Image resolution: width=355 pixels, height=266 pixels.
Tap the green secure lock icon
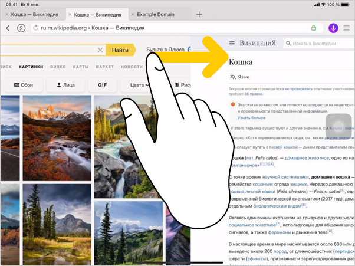(x=313, y=28)
